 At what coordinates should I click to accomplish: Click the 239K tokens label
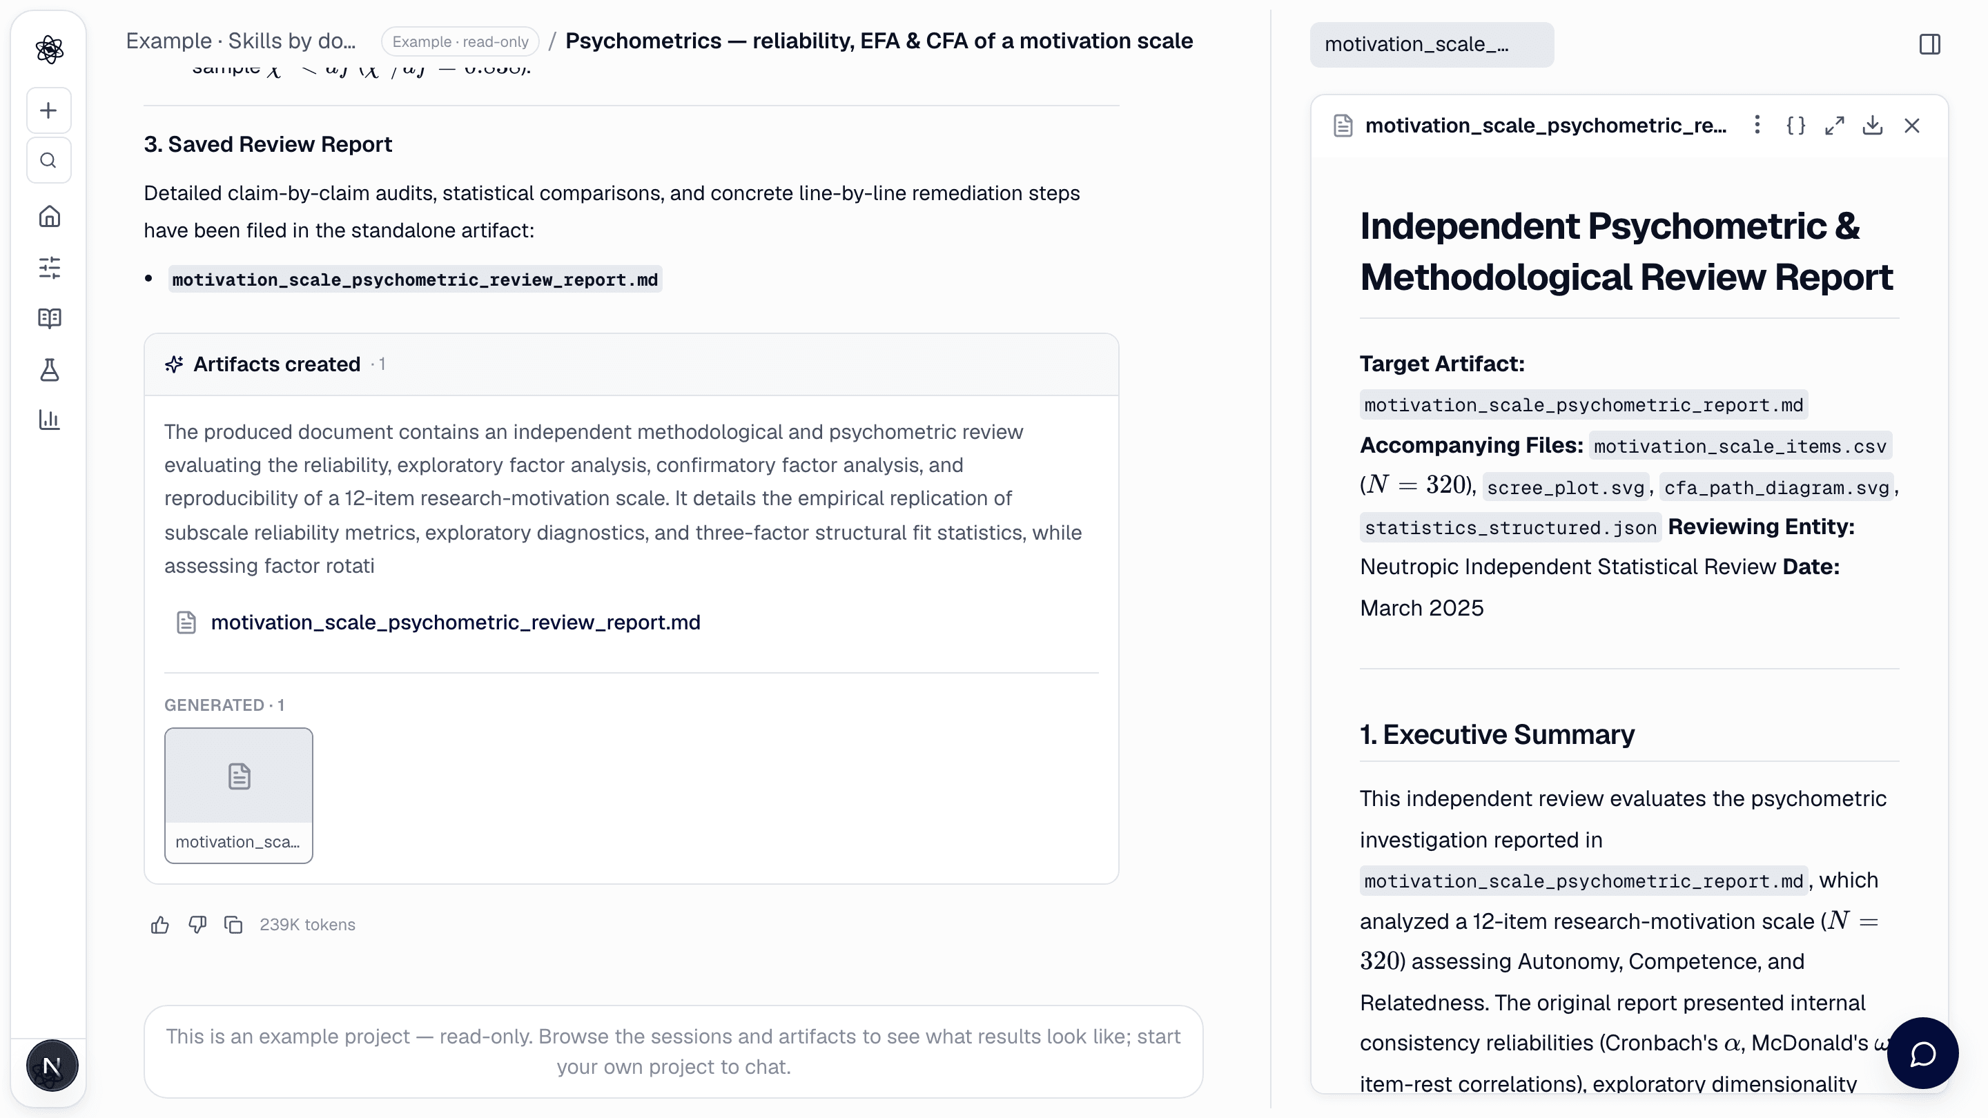click(x=307, y=924)
